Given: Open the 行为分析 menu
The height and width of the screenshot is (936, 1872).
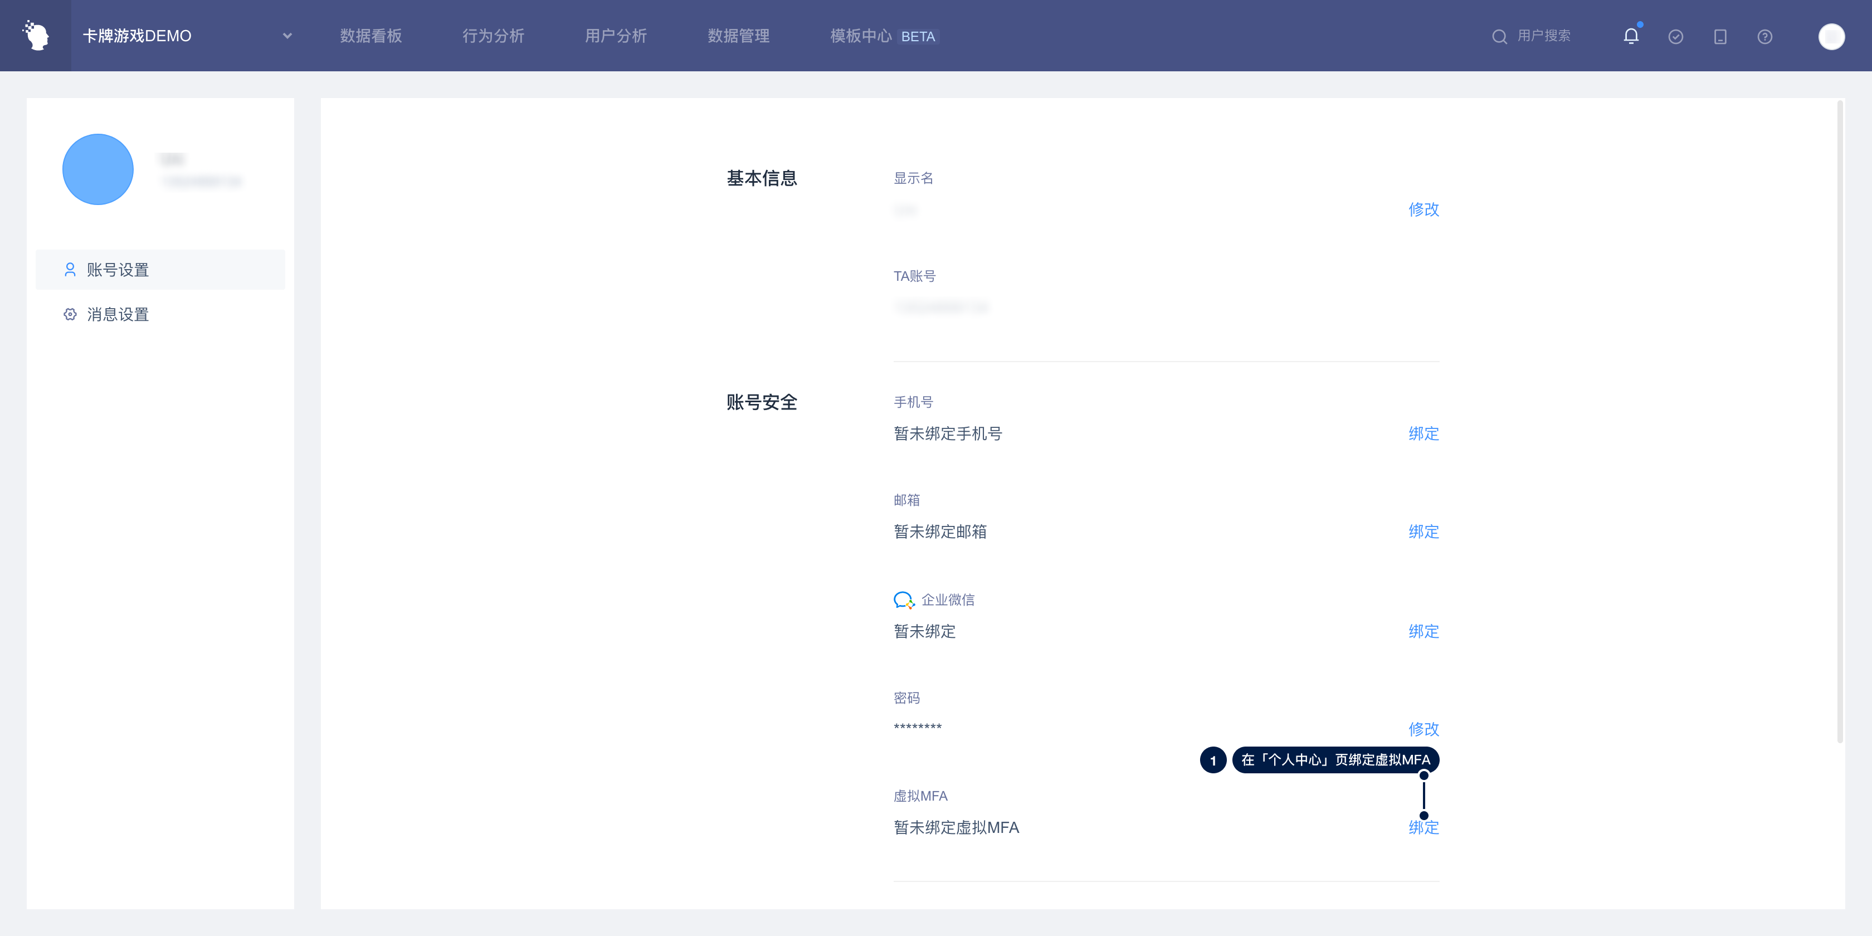Looking at the screenshot, I should click(x=493, y=36).
